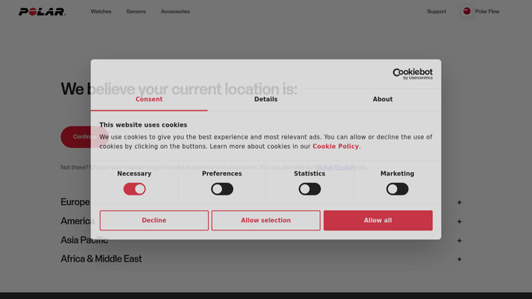Screen dimensions: 532x299
Task: Open the Sensors menu
Action: 136,12
